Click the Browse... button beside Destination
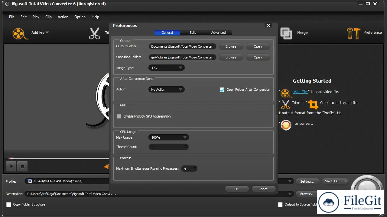387x217 pixels. tap(307, 194)
